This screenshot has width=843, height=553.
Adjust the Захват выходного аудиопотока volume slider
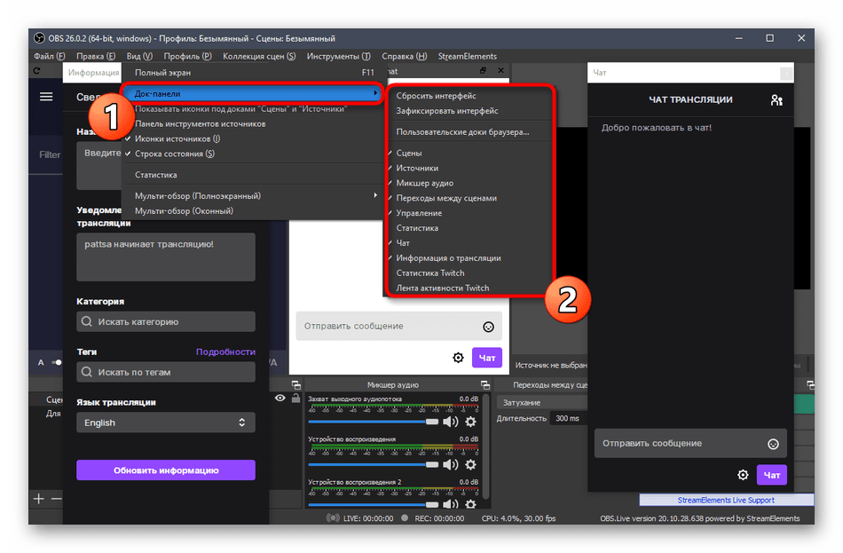[x=373, y=423]
